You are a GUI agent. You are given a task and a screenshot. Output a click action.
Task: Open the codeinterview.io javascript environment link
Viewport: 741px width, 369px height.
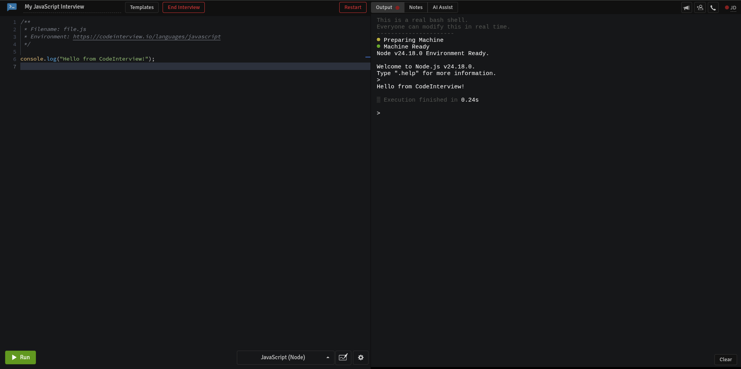point(147,37)
